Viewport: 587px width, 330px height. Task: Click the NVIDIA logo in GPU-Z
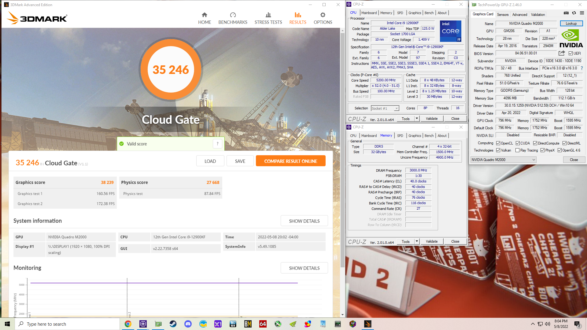click(x=571, y=38)
